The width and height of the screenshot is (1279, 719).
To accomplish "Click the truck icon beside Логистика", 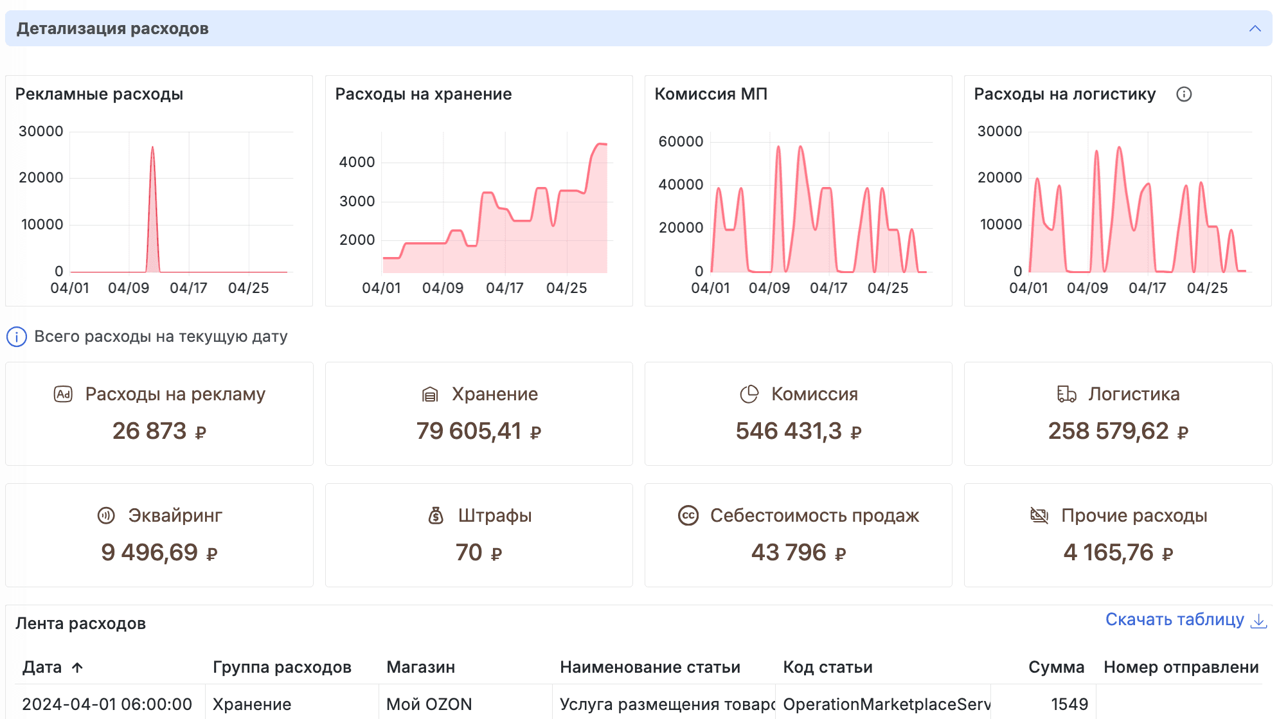I will pyautogui.click(x=1066, y=394).
